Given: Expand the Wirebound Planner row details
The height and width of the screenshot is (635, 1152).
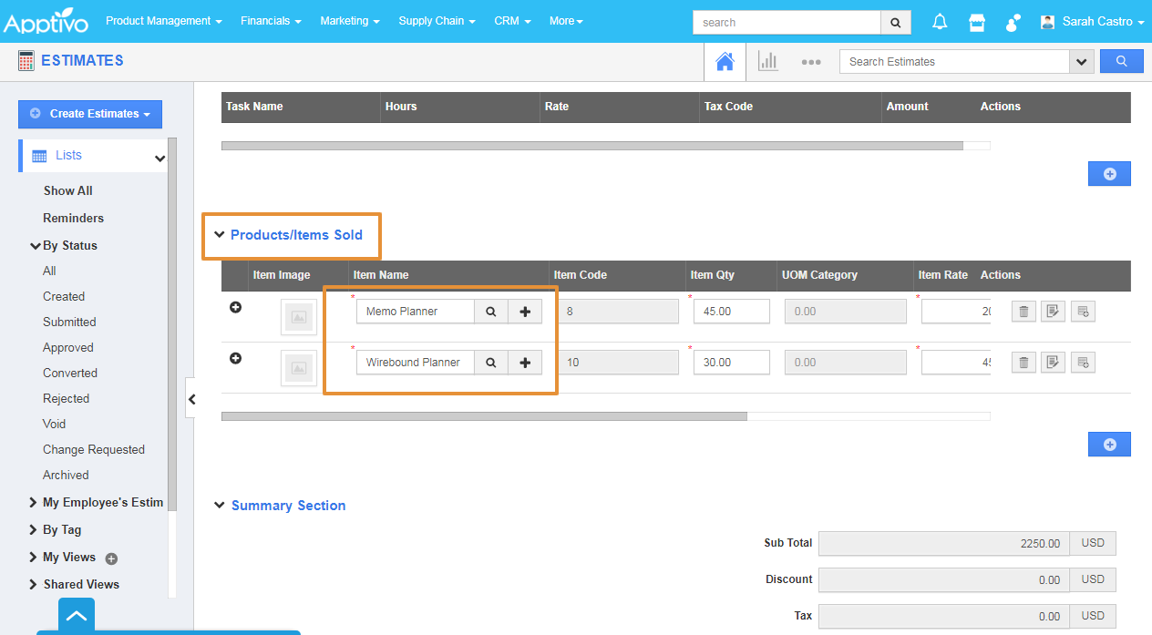Looking at the screenshot, I should tap(235, 359).
